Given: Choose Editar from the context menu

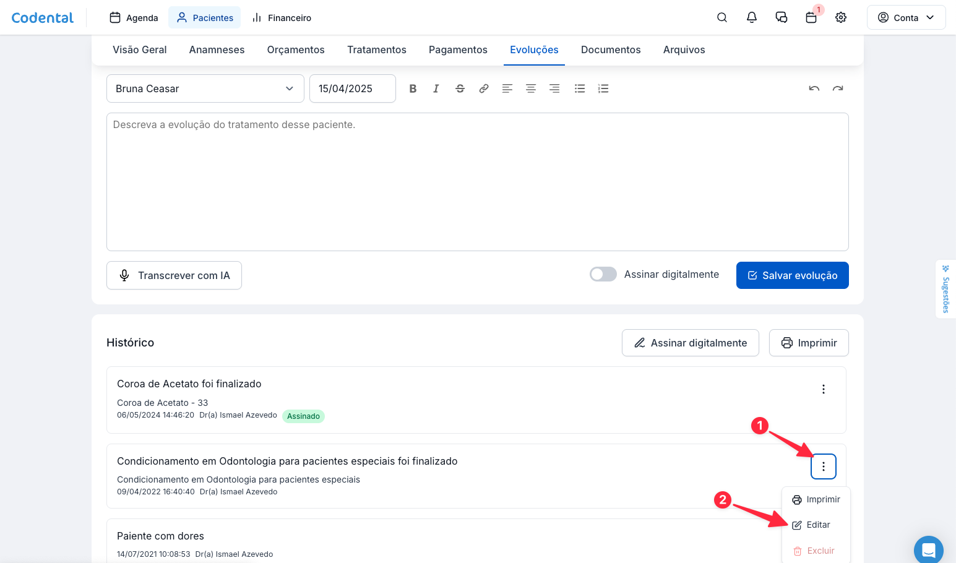Looking at the screenshot, I should 817,525.
